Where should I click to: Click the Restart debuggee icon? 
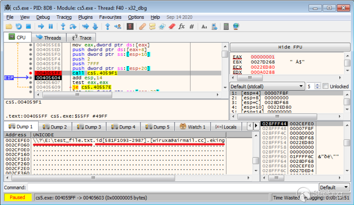[x=19, y=27]
